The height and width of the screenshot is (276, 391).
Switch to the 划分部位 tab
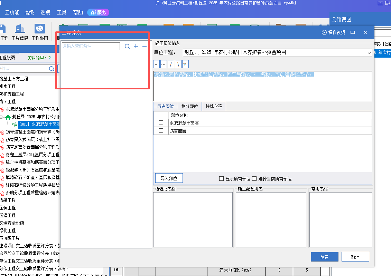coord(189,107)
